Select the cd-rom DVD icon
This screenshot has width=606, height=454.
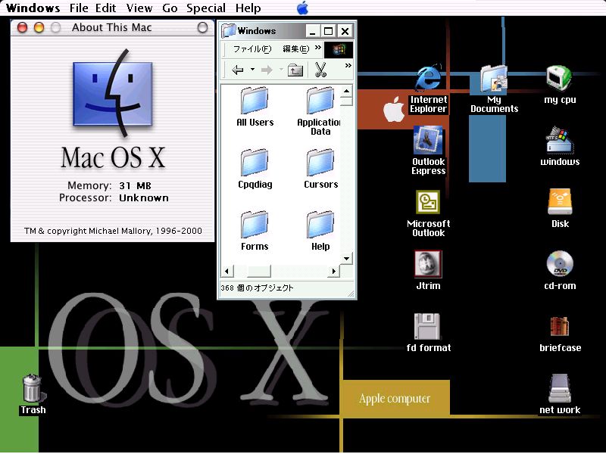click(560, 264)
